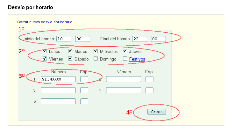Focus the Número 1 field containing 9134XXXX
The width and height of the screenshot is (234, 130).
click(x=58, y=79)
